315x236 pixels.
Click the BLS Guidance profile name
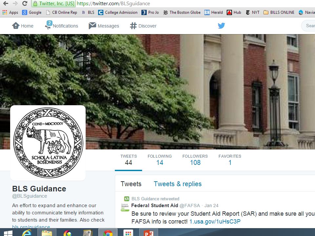pyautogui.click(x=39, y=189)
